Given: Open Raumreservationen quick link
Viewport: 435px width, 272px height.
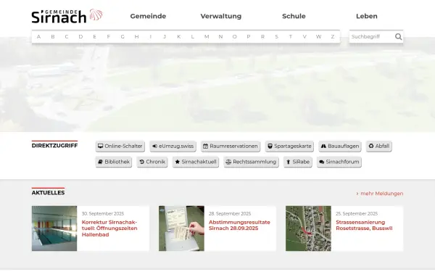Looking at the screenshot, I should click(231, 147).
